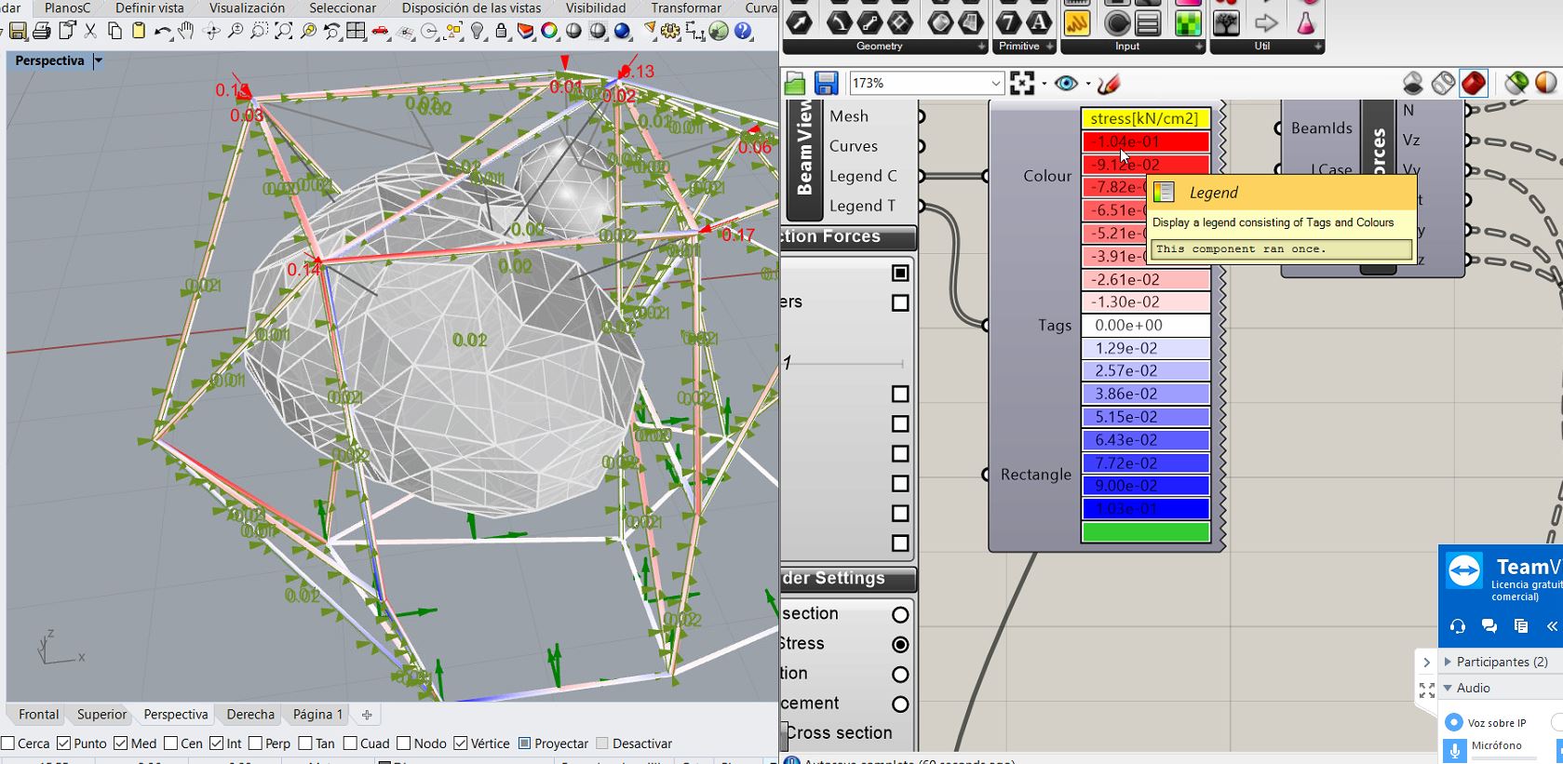The height and width of the screenshot is (764, 1563).
Task: Switch to the Frontal viewport tab
Action: click(x=38, y=715)
